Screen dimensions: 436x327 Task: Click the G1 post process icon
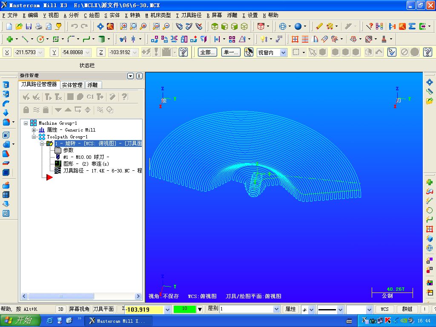pyautogui.click(x=90, y=97)
